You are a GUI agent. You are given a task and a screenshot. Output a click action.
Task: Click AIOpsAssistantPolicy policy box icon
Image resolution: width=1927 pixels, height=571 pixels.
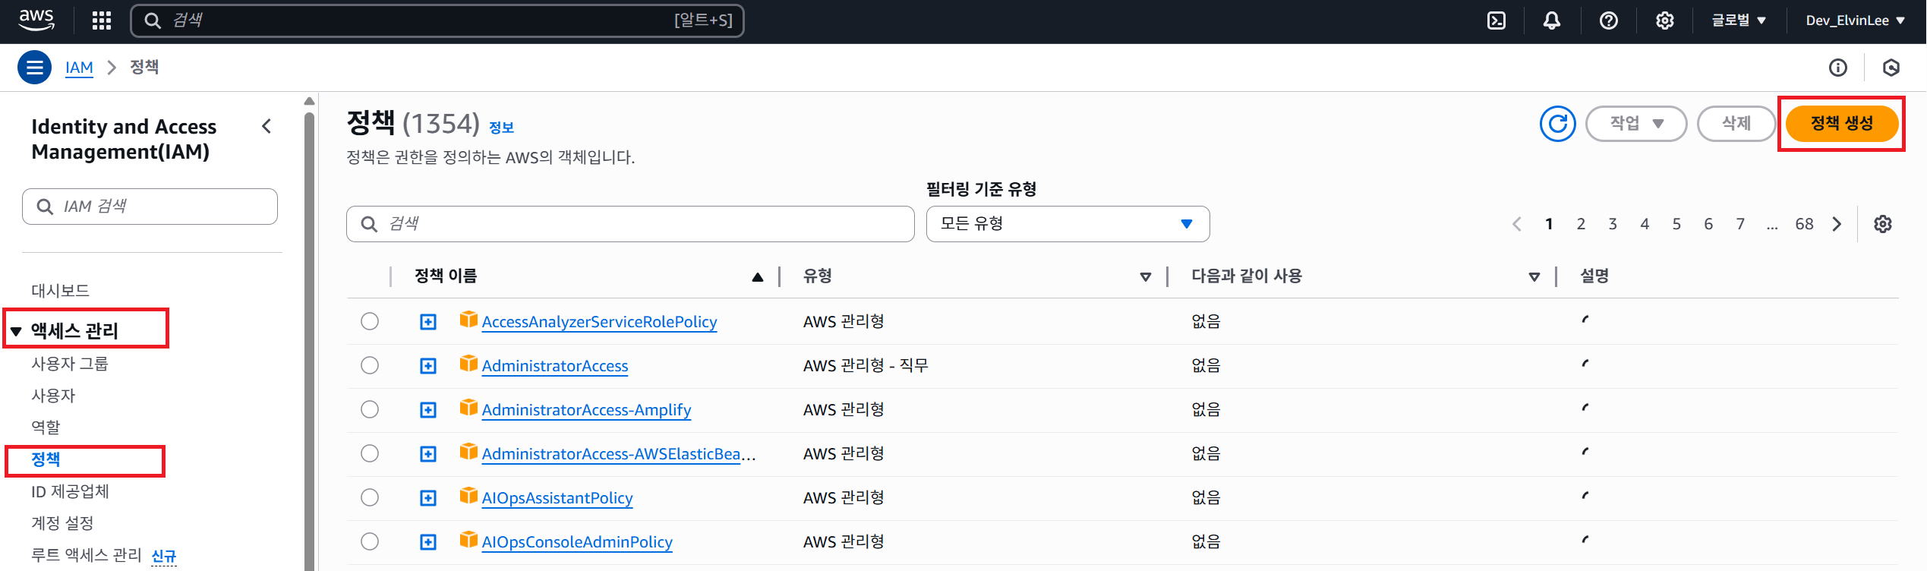tap(468, 496)
